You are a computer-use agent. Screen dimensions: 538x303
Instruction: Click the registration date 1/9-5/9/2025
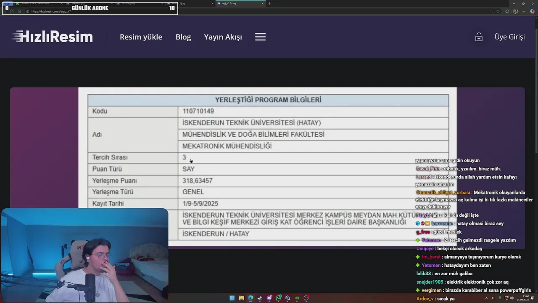(x=200, y=204)
